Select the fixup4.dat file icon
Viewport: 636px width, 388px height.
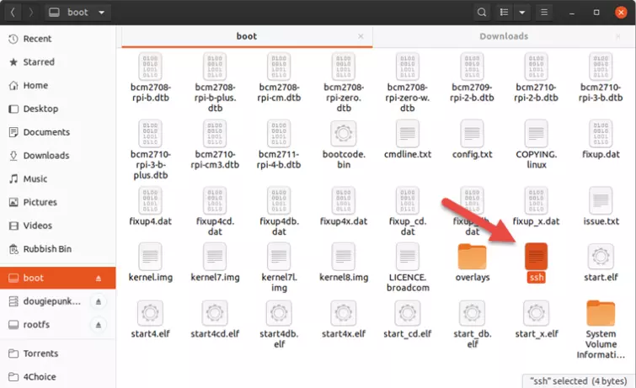tap(151, 200)
